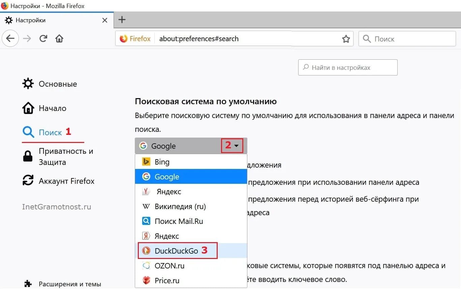This screenshot has height=289, width=461.
Task: Open the Основные settings category
Action: (x=50, y=84)
